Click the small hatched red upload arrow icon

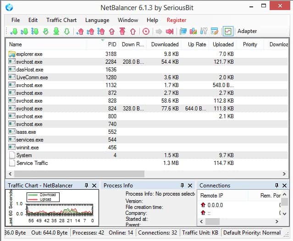tap(112, 31)
